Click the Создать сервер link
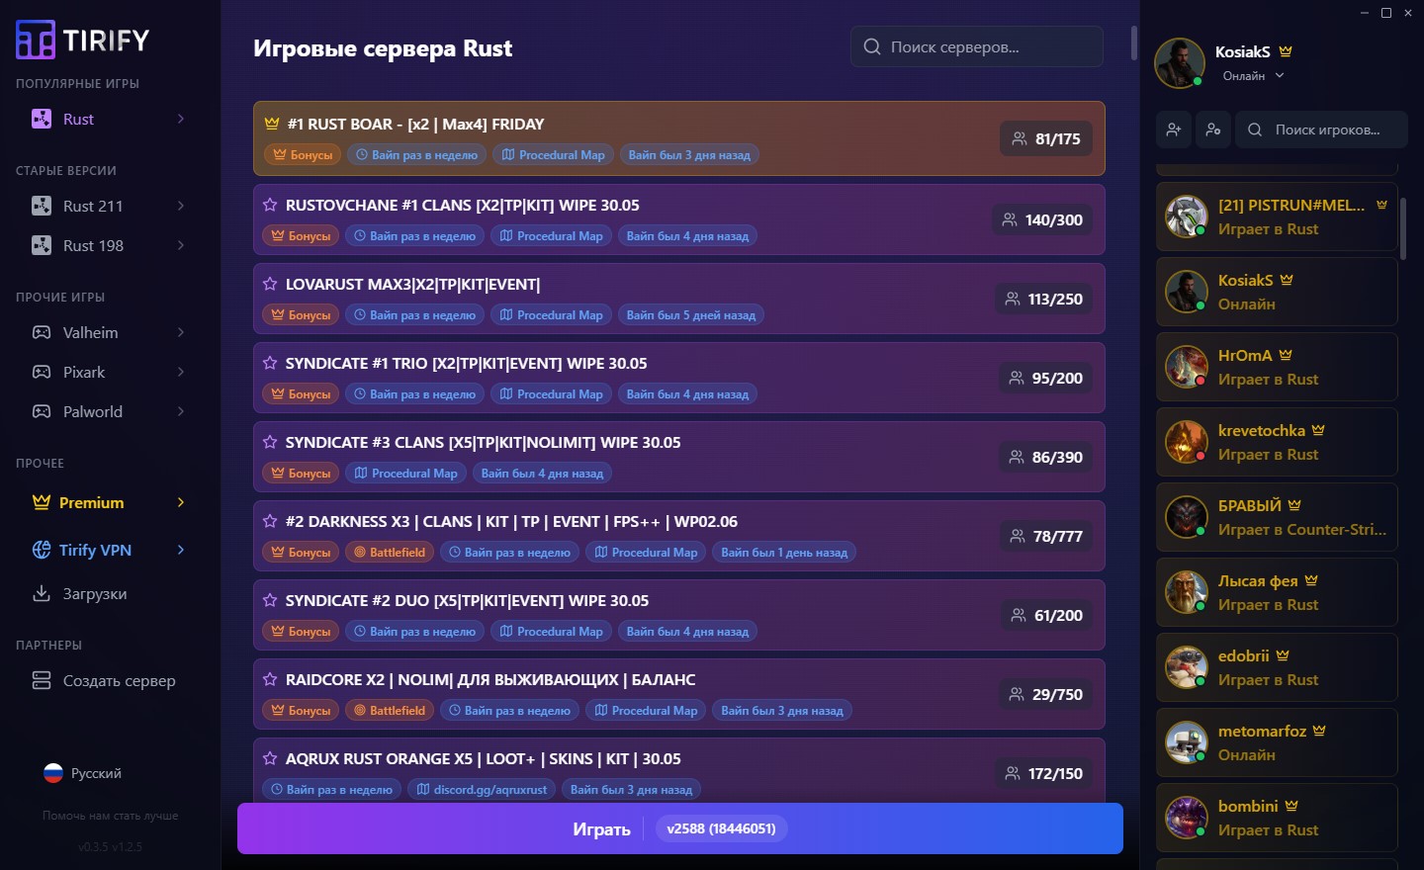The height and width of the screenshot is (870, 1424). pos(109,680)
